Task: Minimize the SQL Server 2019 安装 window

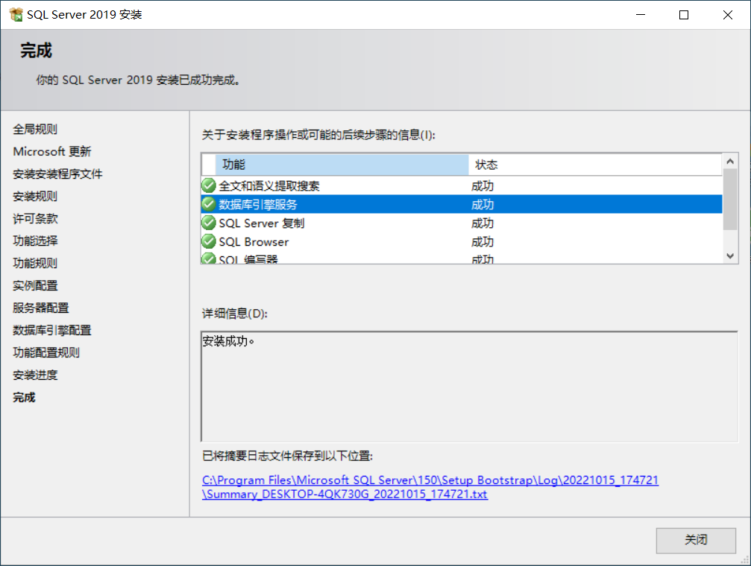Action: (641, 15)
